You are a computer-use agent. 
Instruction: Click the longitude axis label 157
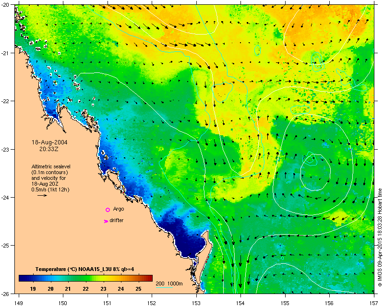[x=374, y=303]
